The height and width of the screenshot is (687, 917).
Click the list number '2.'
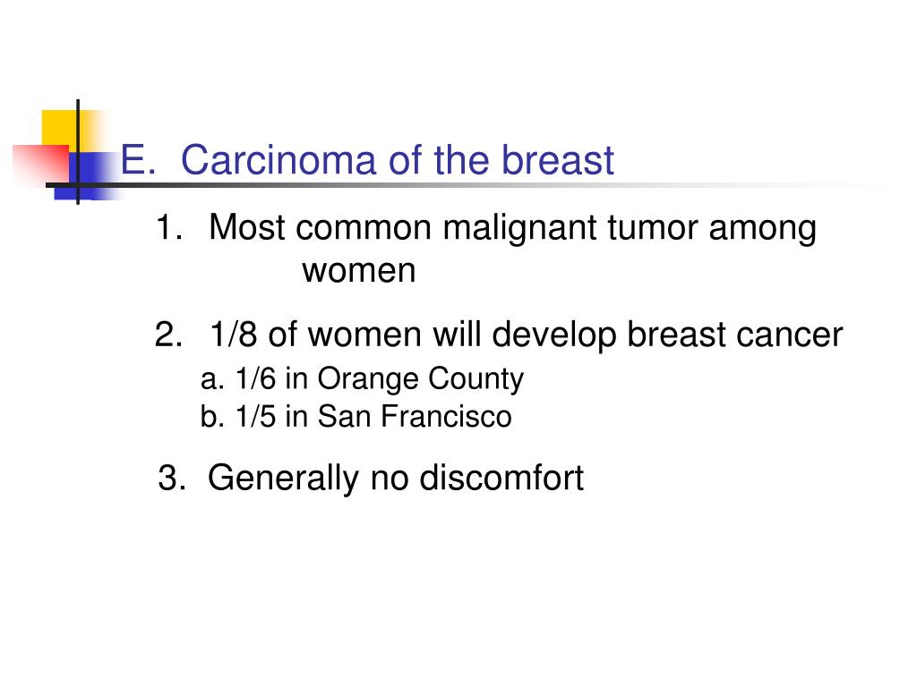[x=168, y=335]
